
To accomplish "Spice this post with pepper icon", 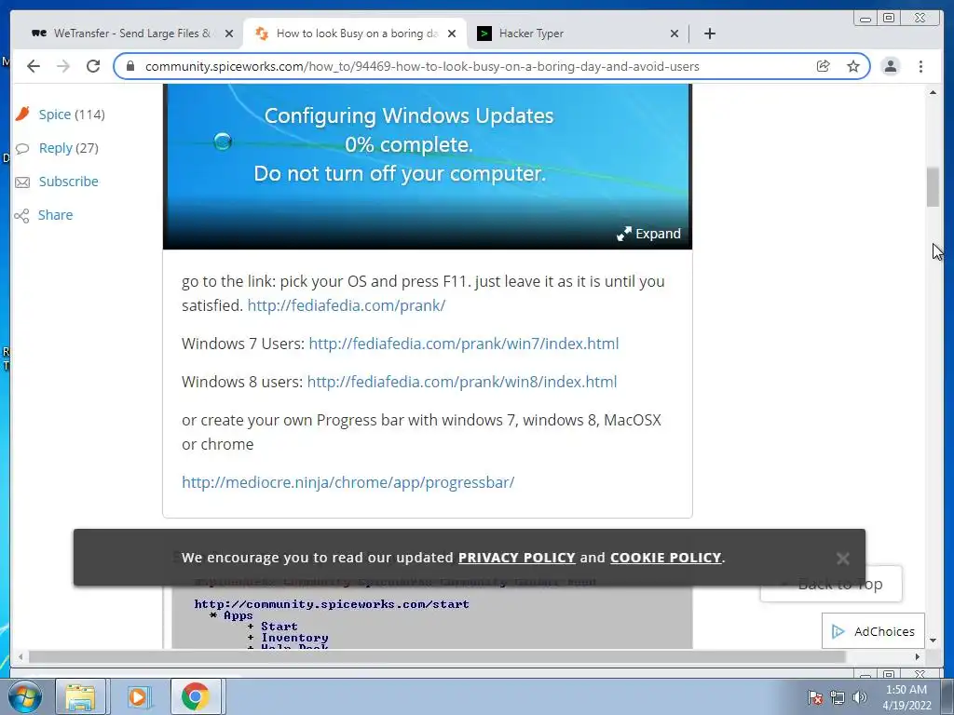I will pyautogui.click(x=22, y=114).
